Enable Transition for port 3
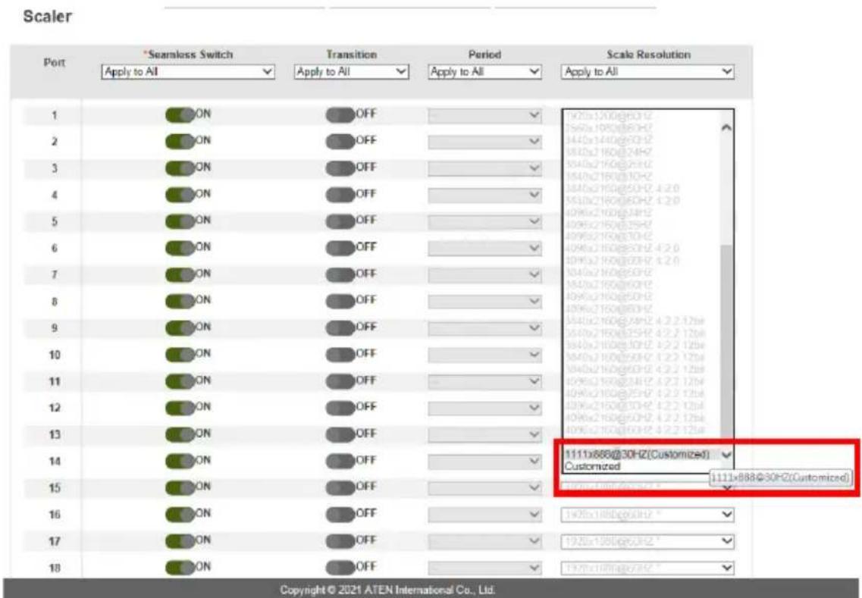Screen dimensions: 862x598 coord(340,168)
